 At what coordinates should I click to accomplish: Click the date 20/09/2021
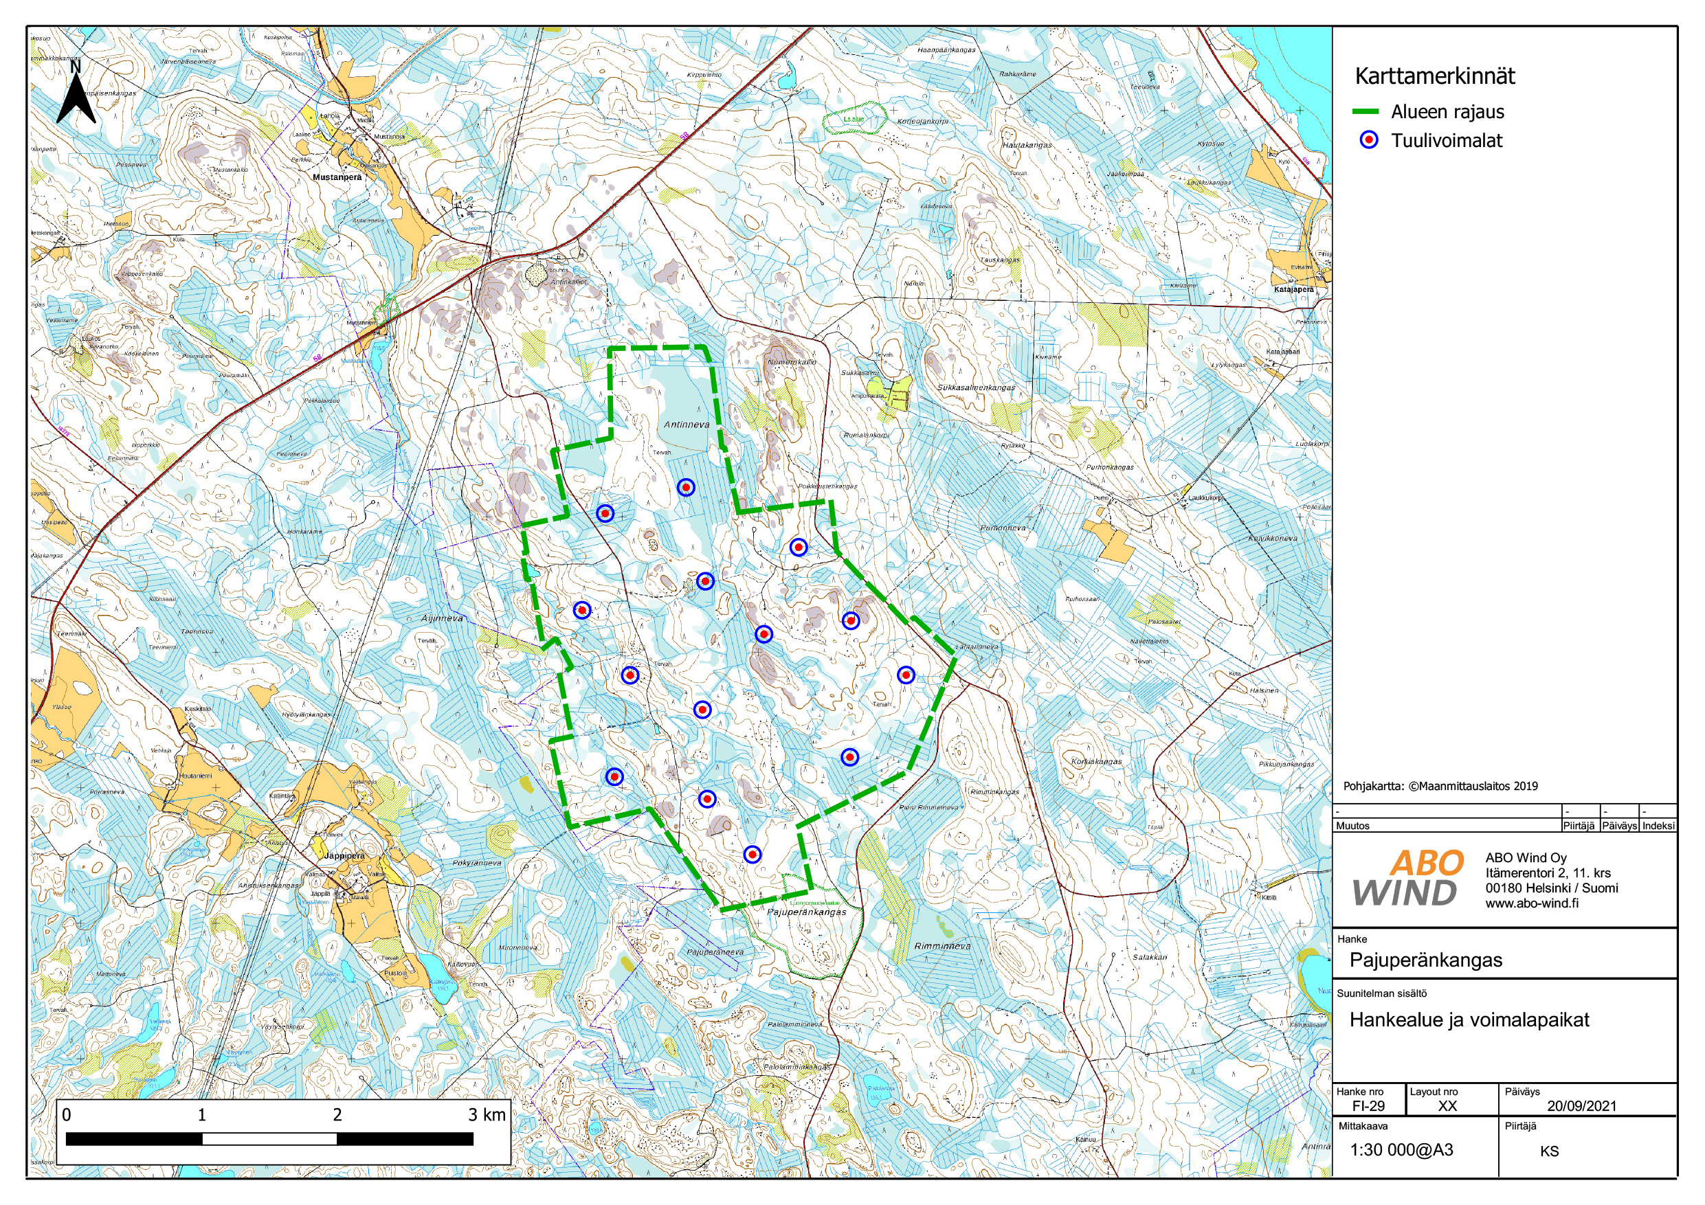pyautogui.click(x=1582, y=1105)
